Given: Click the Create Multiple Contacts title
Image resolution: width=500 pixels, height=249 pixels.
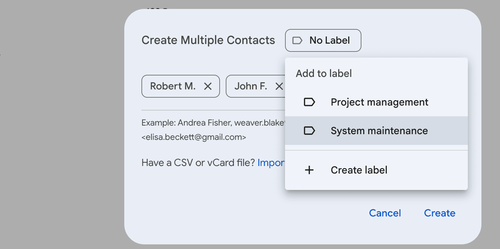Looking at the screenshot, I should coord(208,40).
